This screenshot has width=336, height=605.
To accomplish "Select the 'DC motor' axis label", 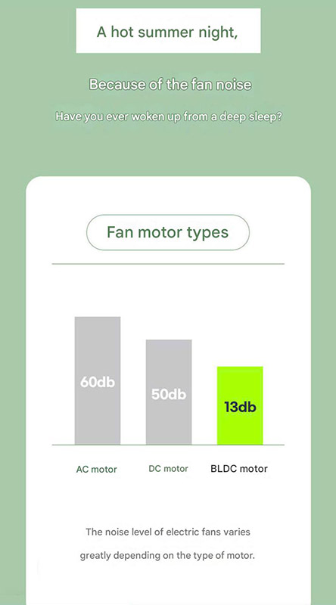I will pyautogui.click(x=169, y=469).
